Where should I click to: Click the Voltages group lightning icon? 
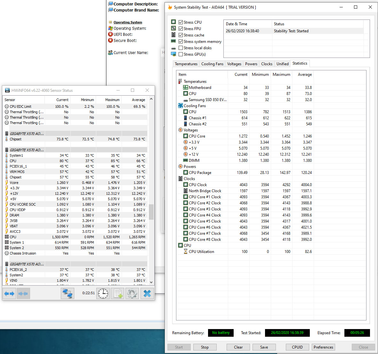pos(180,130)
